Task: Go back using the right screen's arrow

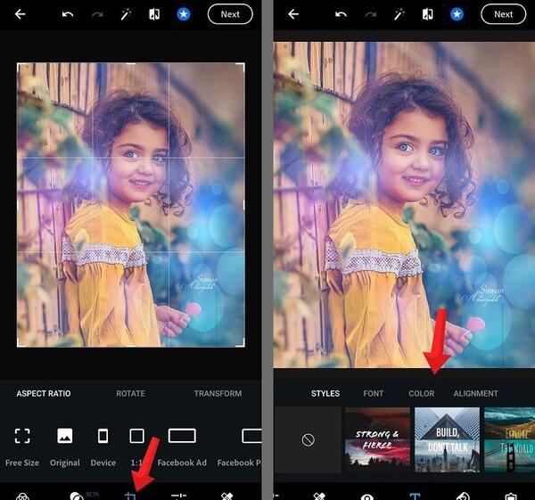Action: pyautogui.click(x=293, y=14)
